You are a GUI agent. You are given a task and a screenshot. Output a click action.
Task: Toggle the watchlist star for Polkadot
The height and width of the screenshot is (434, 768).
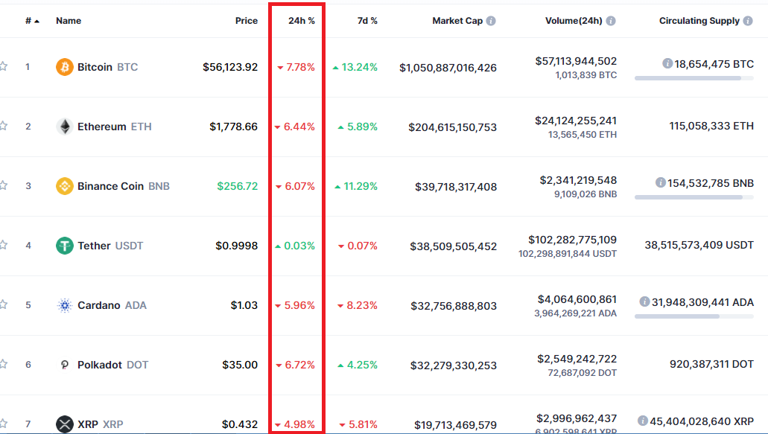click(x=4, y=363)
